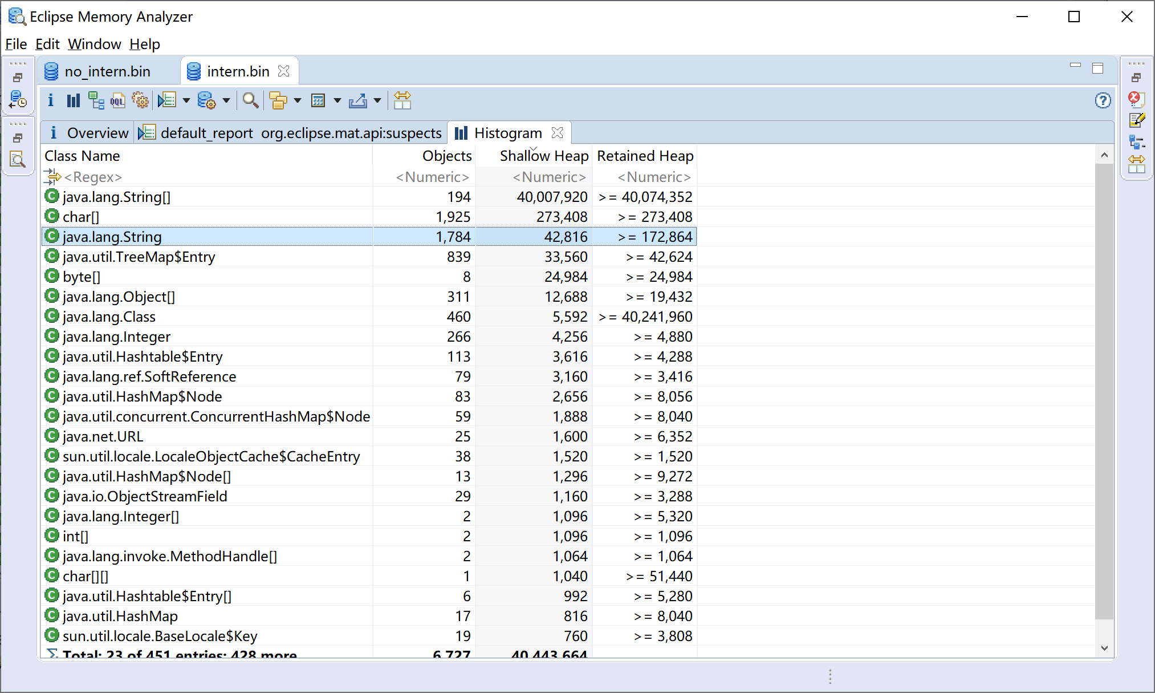Click the Shallow Heap numeric filter field
Screen dimensions: 1155x693
(x=534, y=177)
